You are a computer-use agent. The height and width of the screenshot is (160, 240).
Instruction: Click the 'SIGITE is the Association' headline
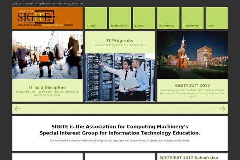pyautogui.click(x=120, y=130)
